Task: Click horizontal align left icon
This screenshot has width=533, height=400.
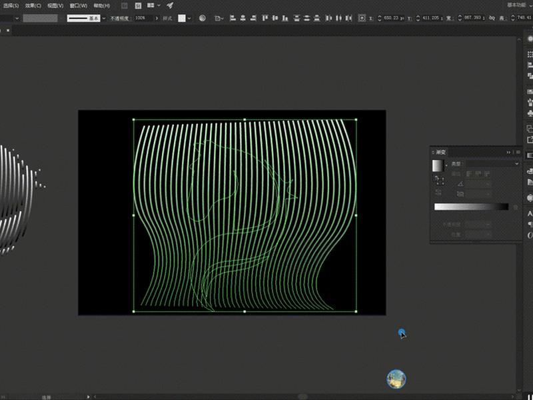Action: tap(233, 18)
